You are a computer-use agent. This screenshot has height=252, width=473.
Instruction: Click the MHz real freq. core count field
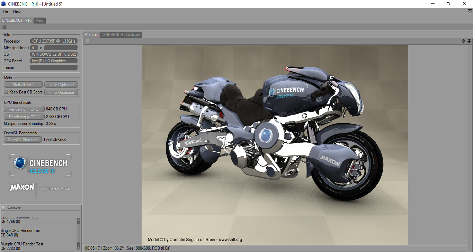[x=34, y=48]
